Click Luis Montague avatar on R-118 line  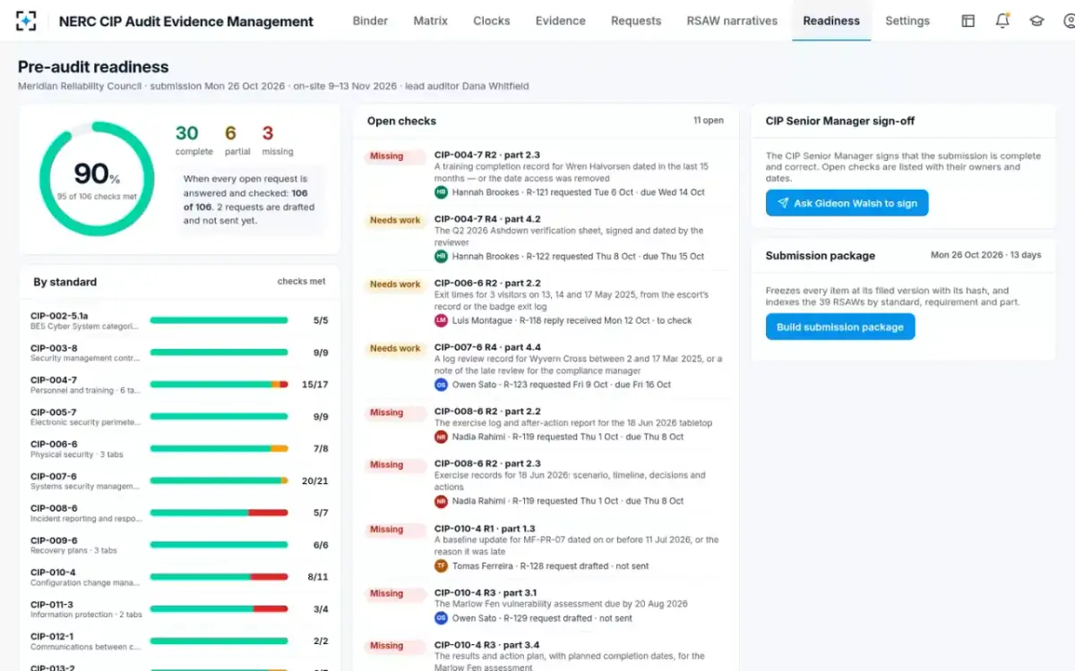[441, 320]
